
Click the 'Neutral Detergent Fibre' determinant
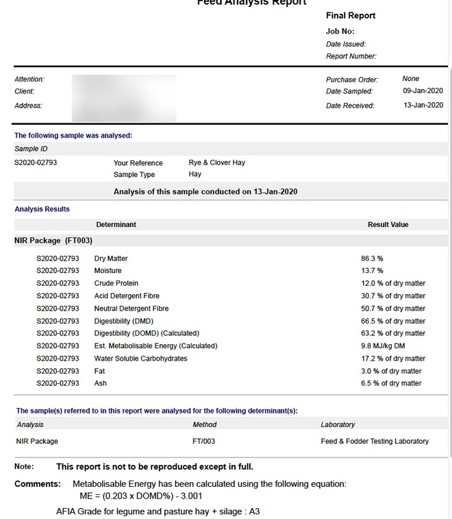coord(131,309)
